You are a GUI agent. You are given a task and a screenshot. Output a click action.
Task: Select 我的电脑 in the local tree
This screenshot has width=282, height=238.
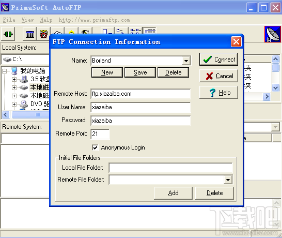pyautogui.click(x=33, y=71)
